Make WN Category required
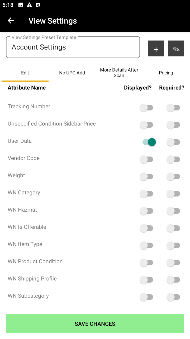The image size is (190, 339). click(x=173, y=194)
